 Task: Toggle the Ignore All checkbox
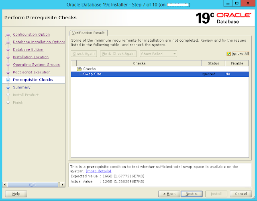tap(228, 54)
